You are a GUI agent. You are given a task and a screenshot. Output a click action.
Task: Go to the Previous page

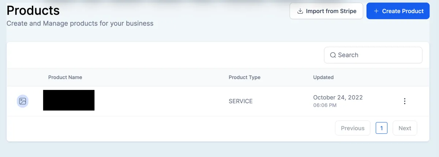click(353, 128)
